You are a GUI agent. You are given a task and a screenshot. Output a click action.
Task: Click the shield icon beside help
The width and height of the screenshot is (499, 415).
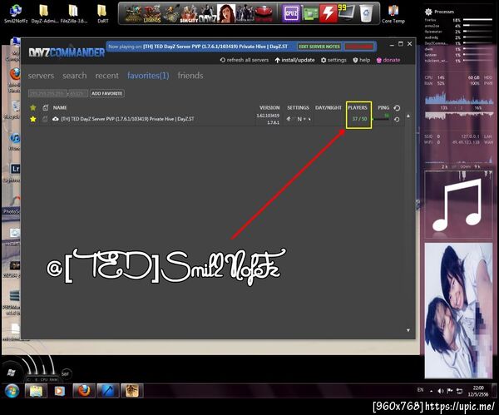coord(355,60)
